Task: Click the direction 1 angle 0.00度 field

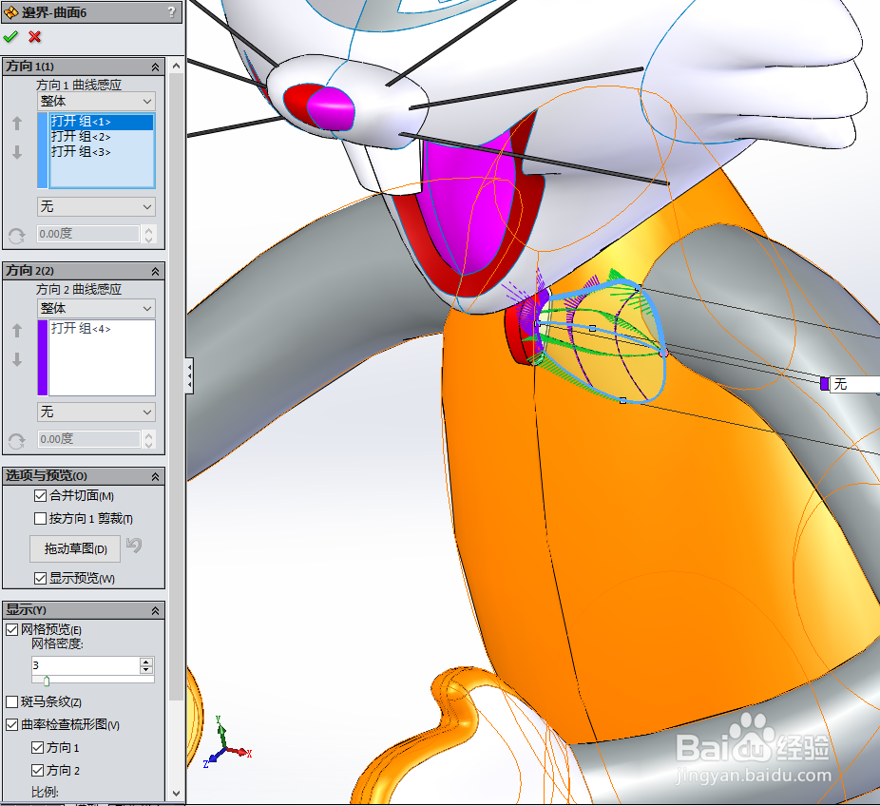Action: (88, 234)
